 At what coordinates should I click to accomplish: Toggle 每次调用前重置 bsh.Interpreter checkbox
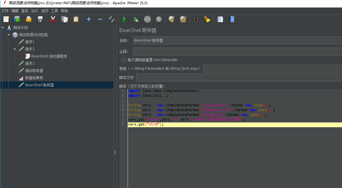(x=124, y=60)
